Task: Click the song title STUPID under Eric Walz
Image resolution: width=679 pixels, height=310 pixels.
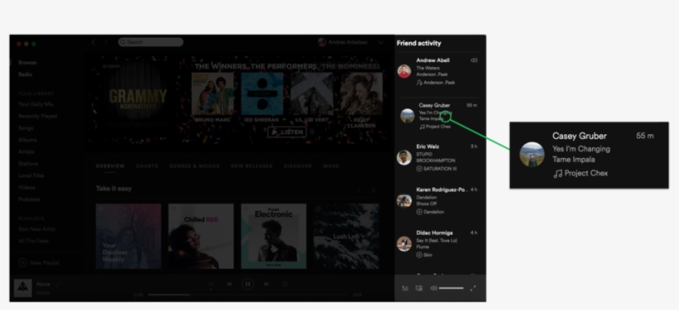Action: coord(424,154)
